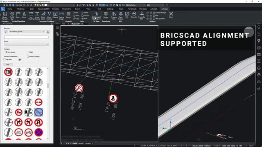Open the Parking Design tool
262x147 pixels.
(x=61, y=16)
